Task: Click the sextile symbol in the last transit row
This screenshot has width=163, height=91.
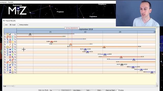Action: pos(10,72)
